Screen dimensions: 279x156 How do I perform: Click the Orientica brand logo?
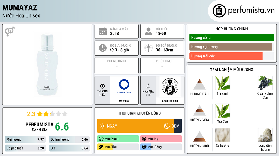point(124,86)
